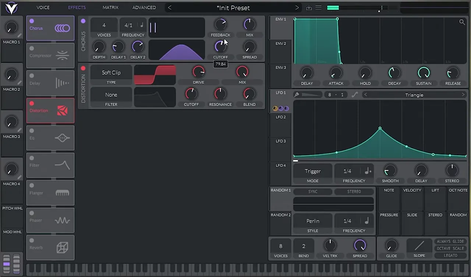Viewport: 471px width, 277px height.
Task: Click the LFO smooth curve icon
Action: 354,95
